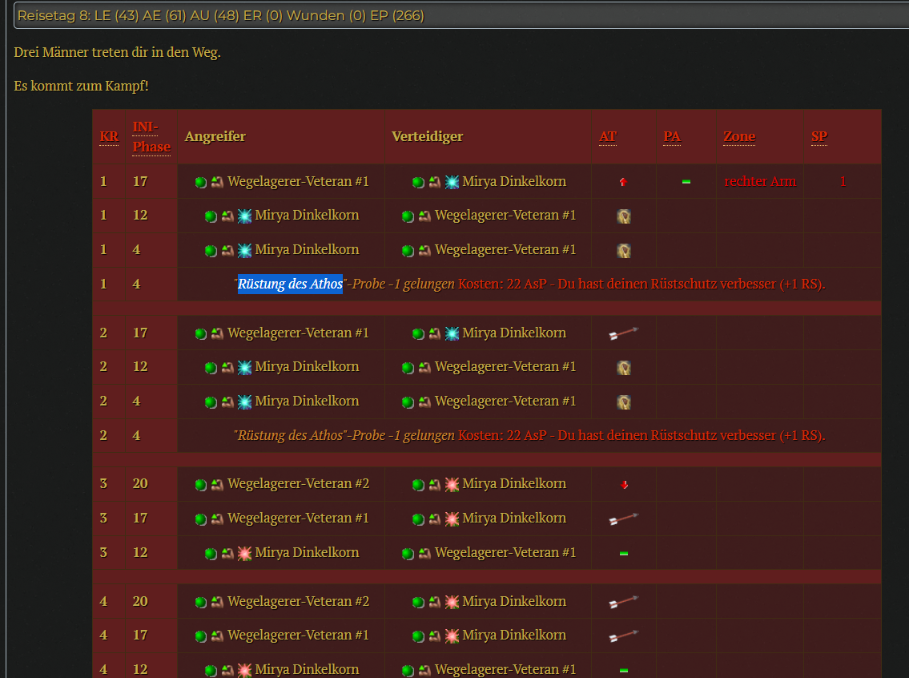This screenshot has width=909, height=678.
Task: Click the red down-arrow in round 3, INI 20
Action: tap(623, 484)
